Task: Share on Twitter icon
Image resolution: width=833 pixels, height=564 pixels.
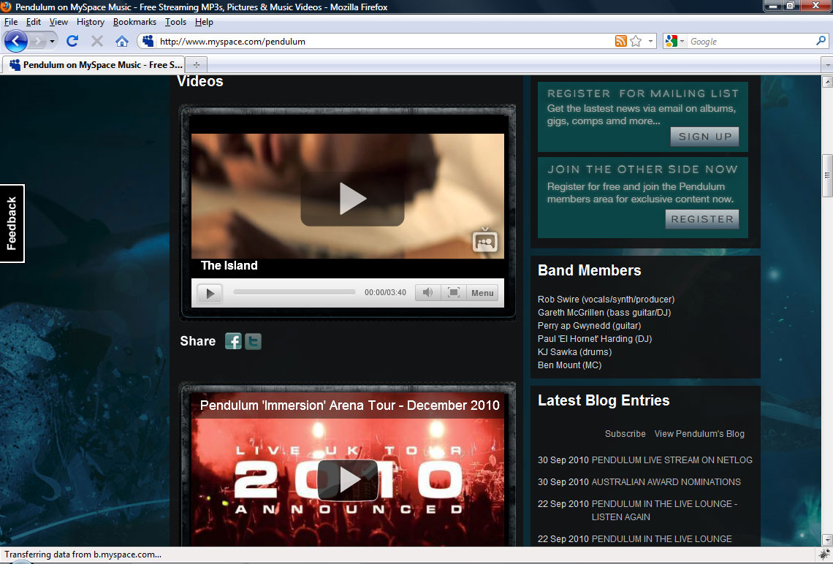Action: (x=253, y=341)
